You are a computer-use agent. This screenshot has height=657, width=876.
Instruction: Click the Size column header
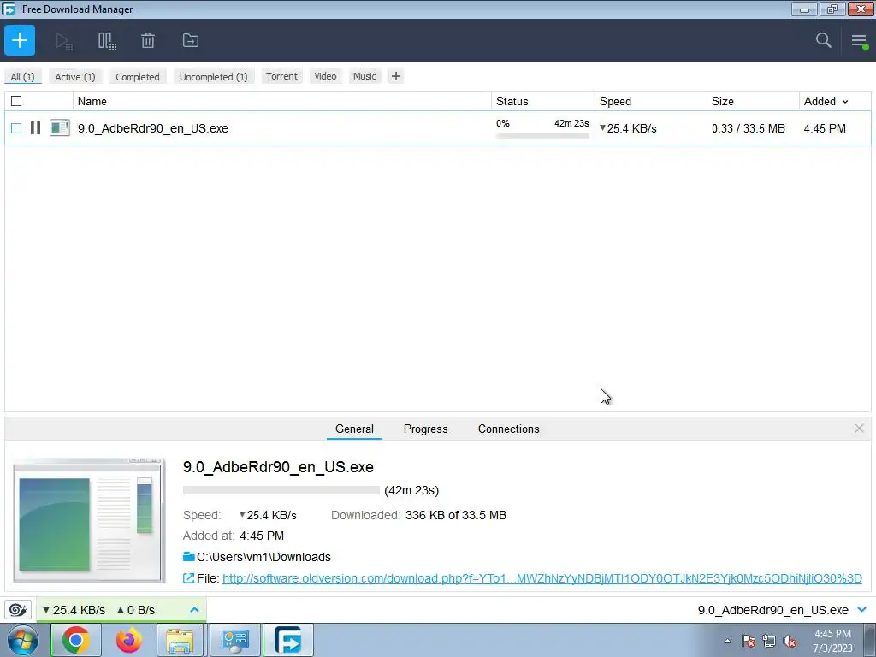(x=753, y=101)
